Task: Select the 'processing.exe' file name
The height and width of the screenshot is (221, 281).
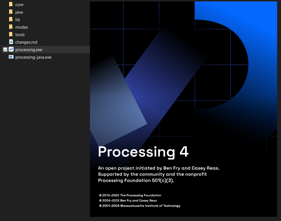Action: 29,50
